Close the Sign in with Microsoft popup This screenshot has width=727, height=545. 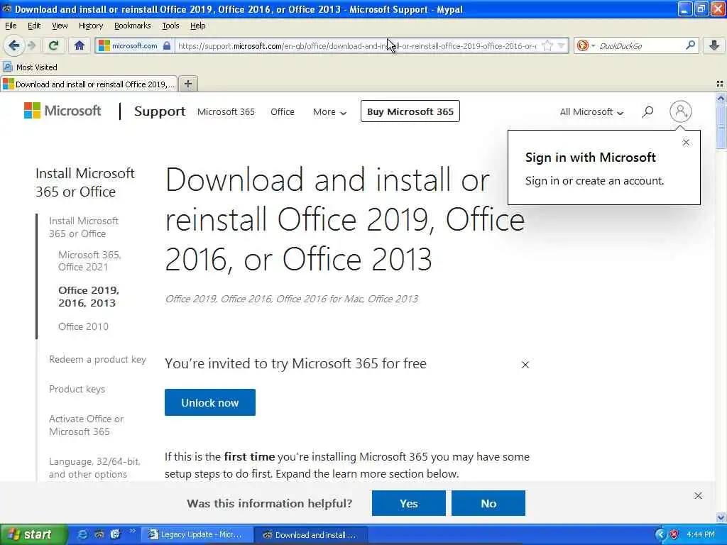686,142
